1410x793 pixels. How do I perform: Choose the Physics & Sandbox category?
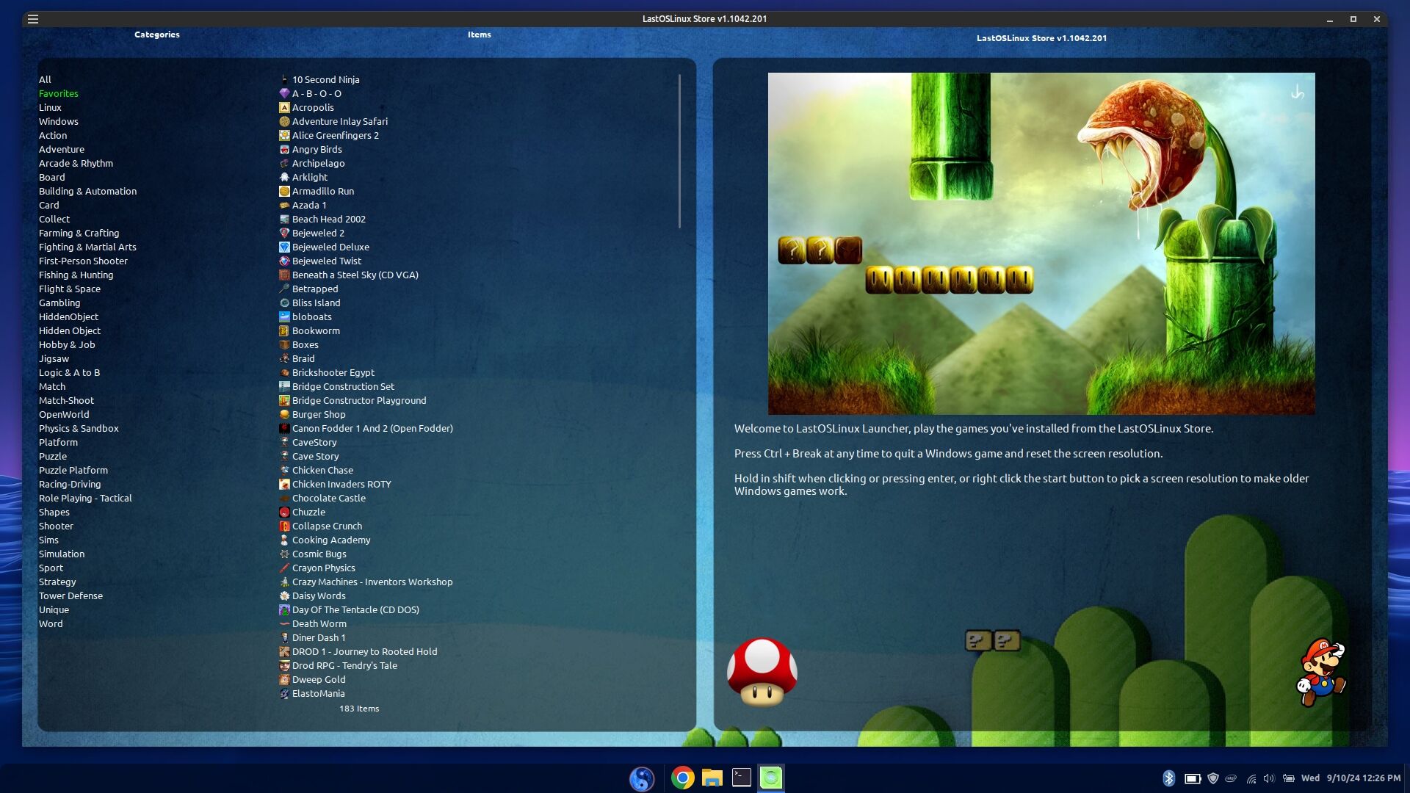click(x=79, y=429)
